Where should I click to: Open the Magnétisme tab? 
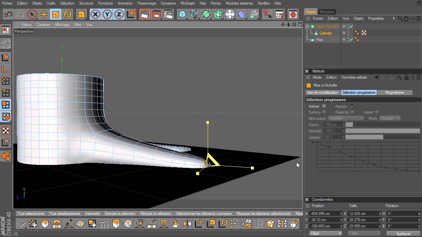tap(395, 92)
